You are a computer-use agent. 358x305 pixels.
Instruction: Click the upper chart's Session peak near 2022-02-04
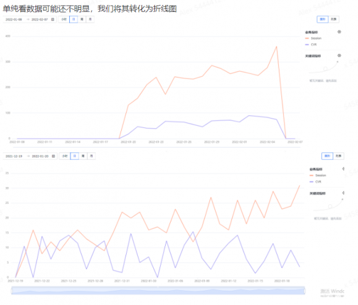(x=276, y=47)
